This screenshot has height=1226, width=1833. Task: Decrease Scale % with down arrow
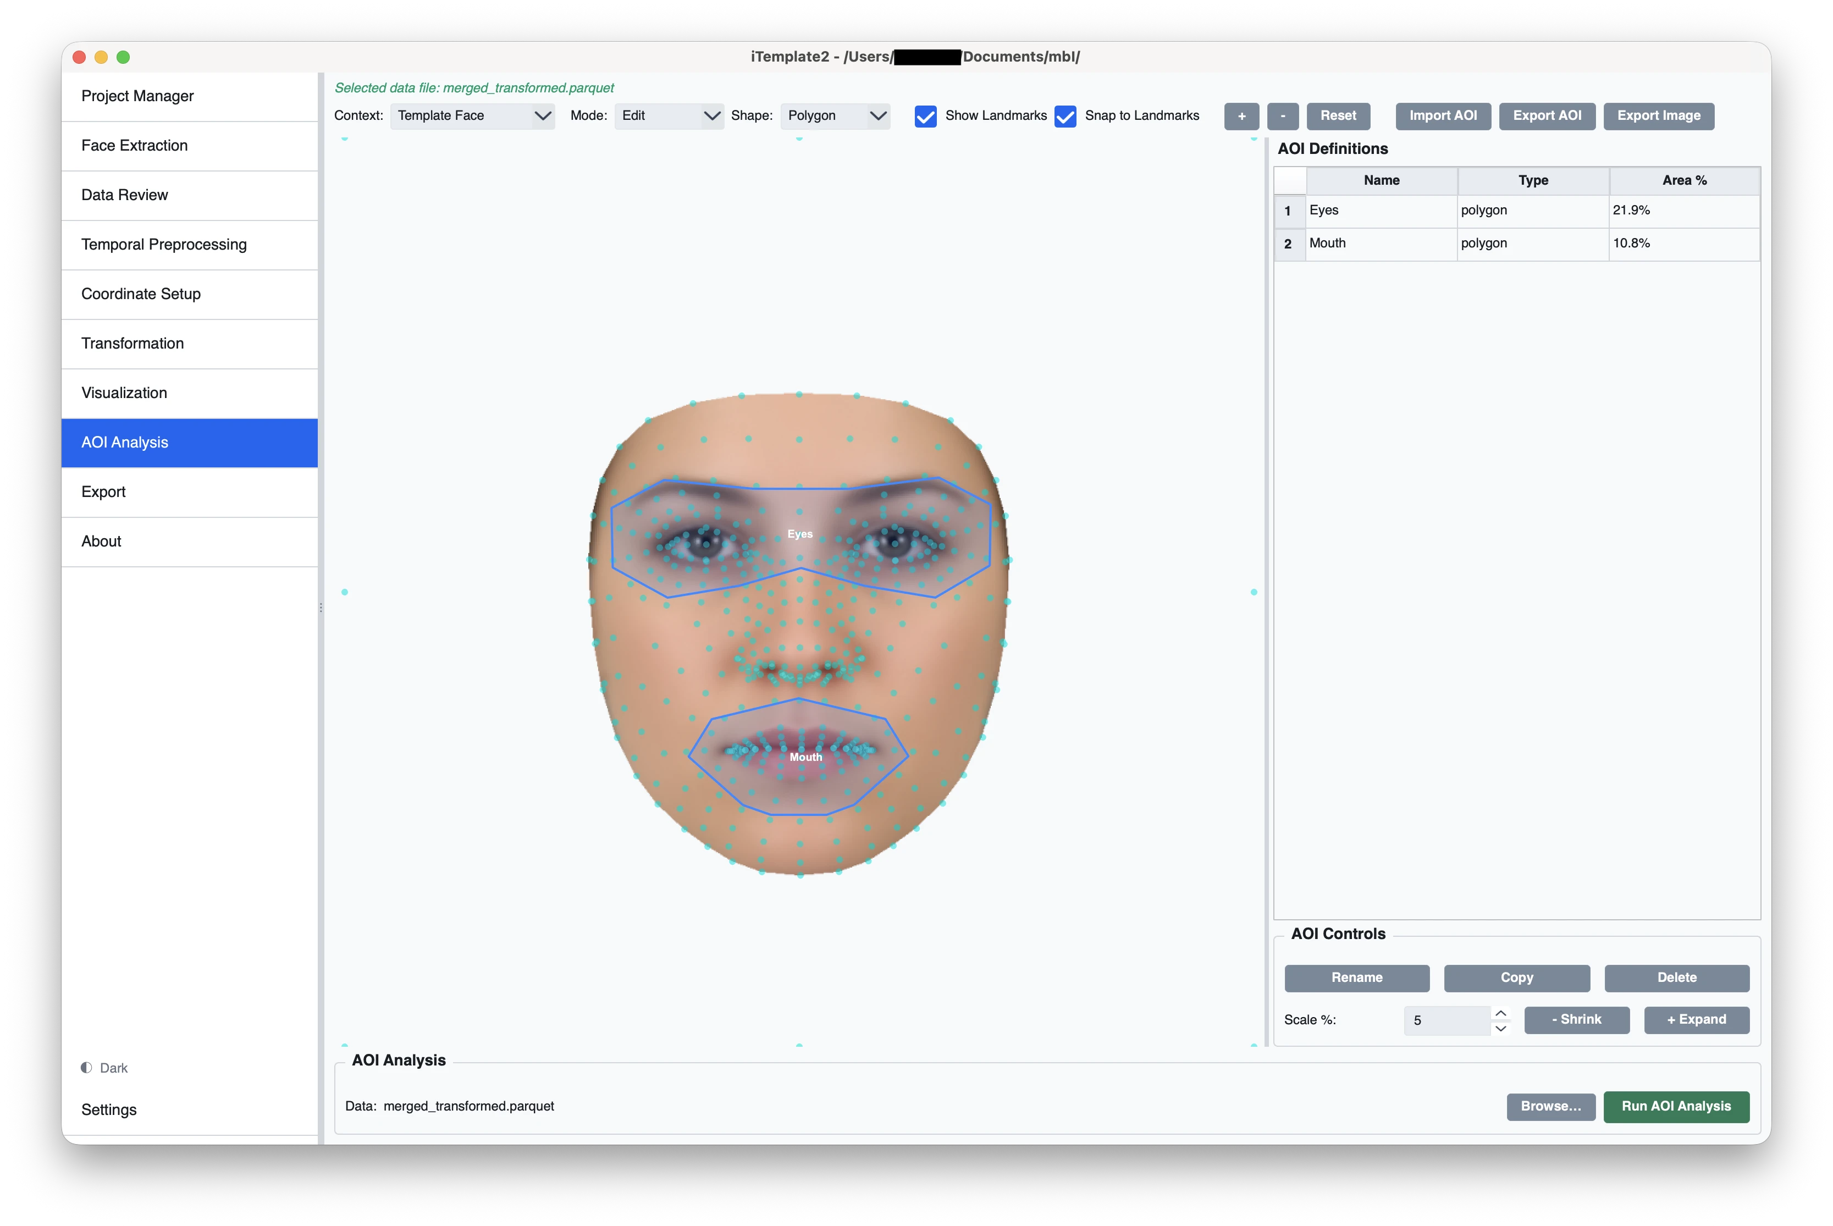(x=1500, y=1028)
